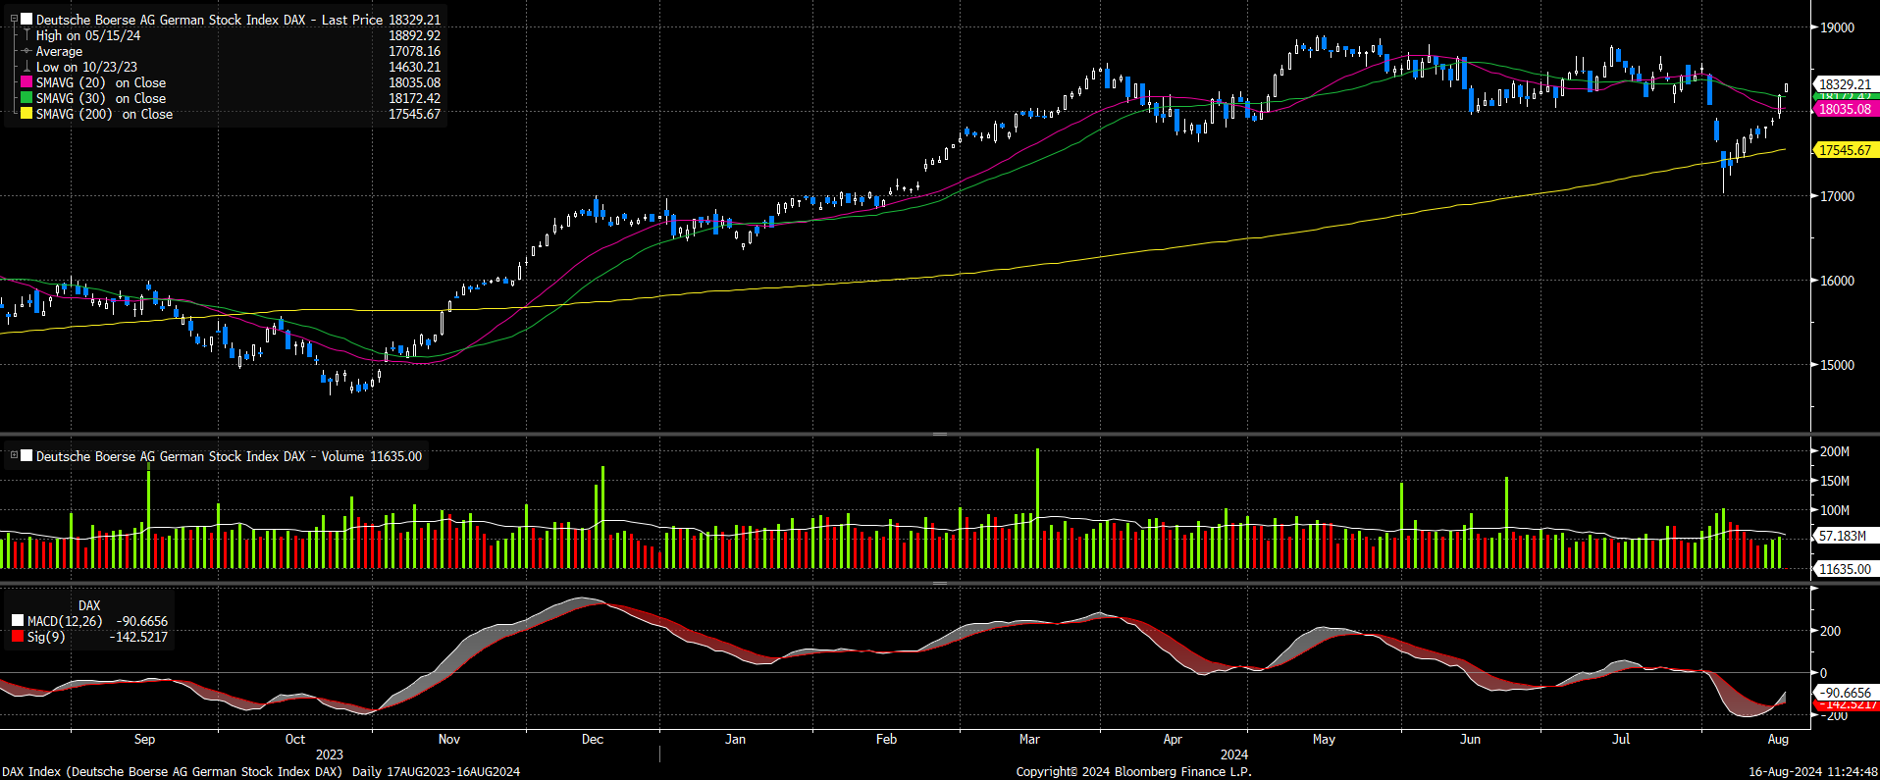Viewport: 1880px width, 780px height.
Task: Click the 16-Aug-2024 11:24:48 timestamp
Action: coord(1813,772)
